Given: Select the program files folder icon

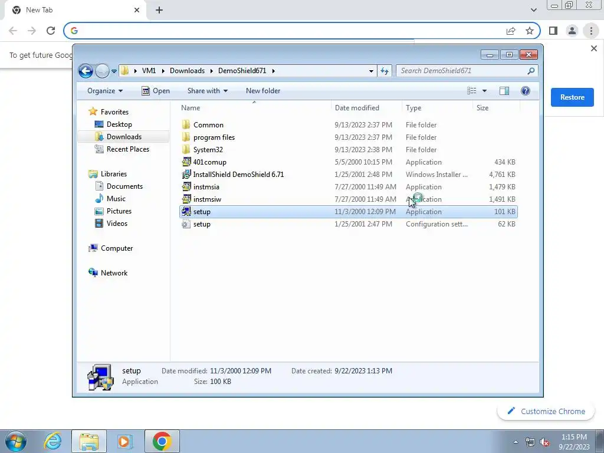Looking at the screenshot, I should point(186,137).
